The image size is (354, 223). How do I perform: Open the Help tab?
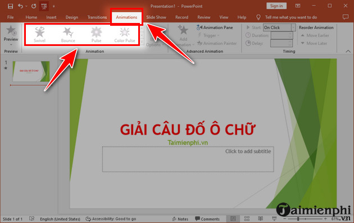(x=242, y=17)
